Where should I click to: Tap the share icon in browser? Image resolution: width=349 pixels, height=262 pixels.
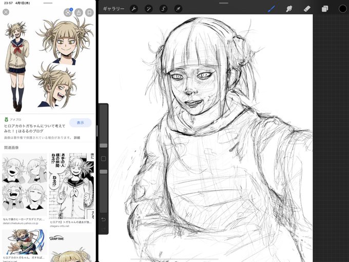point(79,12)
